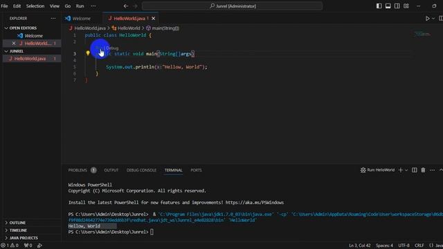Viewport: 443px width, 249px height.
Task: Open the File menu
Action: click(4, 6)
